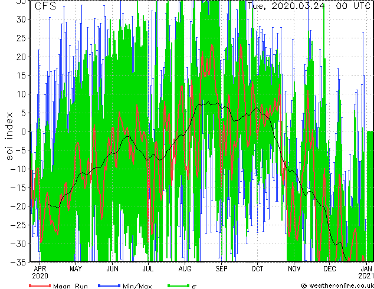Click the y-axis value -5
Screen dimensions: 374x289
(21, 150)
